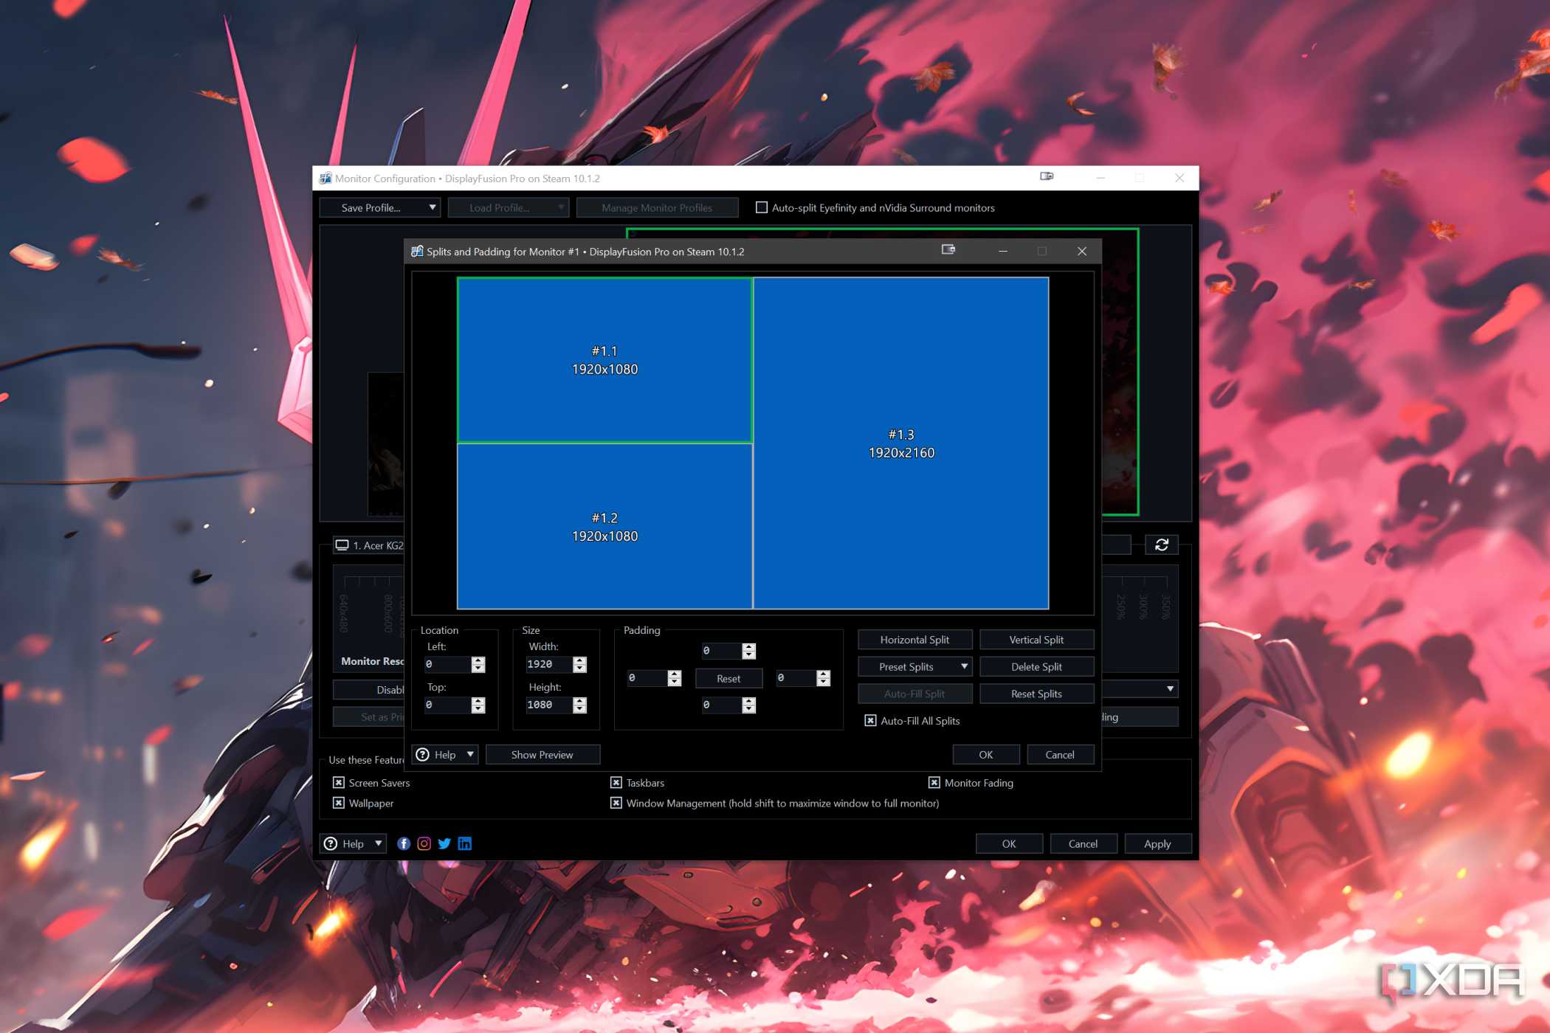
Task: Increase the right padding value with stepper
Action: pos(824,674)
